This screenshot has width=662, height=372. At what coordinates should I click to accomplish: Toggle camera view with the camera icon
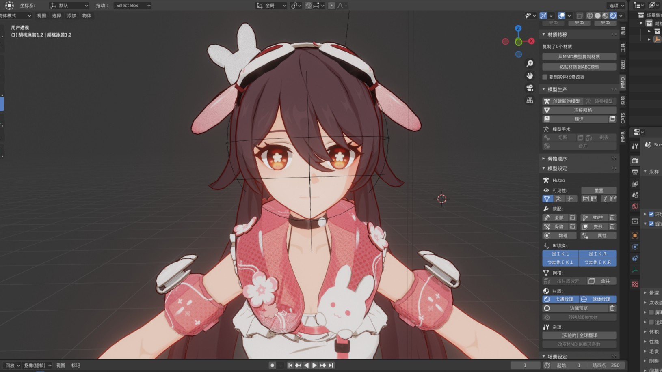530,88
